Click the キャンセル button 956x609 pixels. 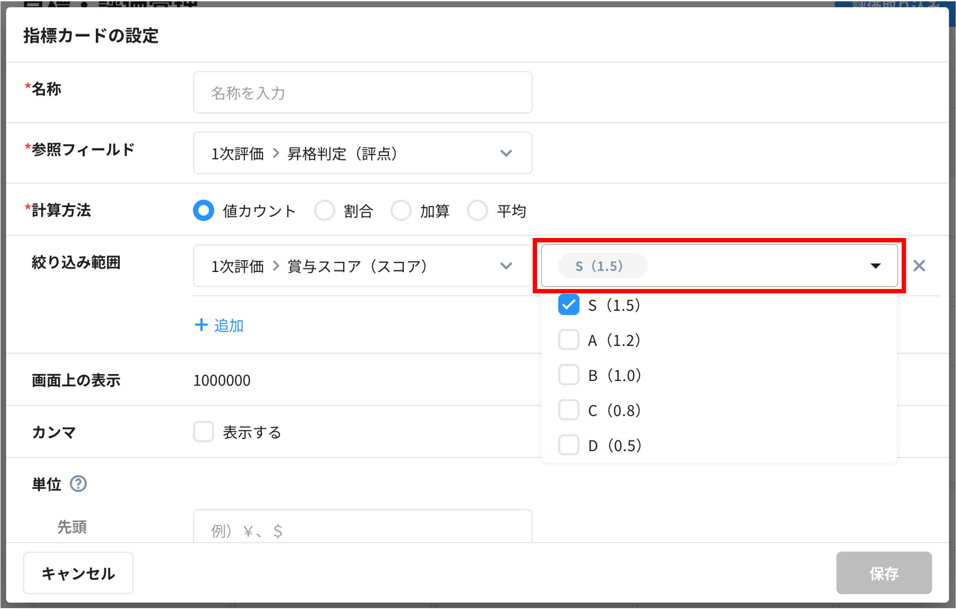[x=78, y=573]
